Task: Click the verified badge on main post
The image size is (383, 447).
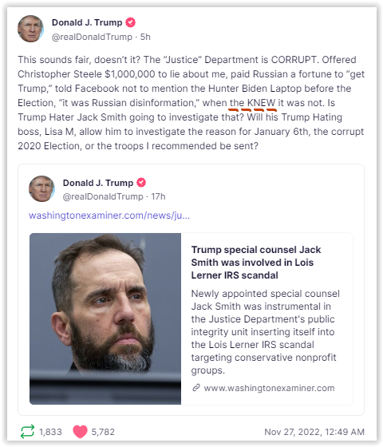Action: click(x=131, y=22)
